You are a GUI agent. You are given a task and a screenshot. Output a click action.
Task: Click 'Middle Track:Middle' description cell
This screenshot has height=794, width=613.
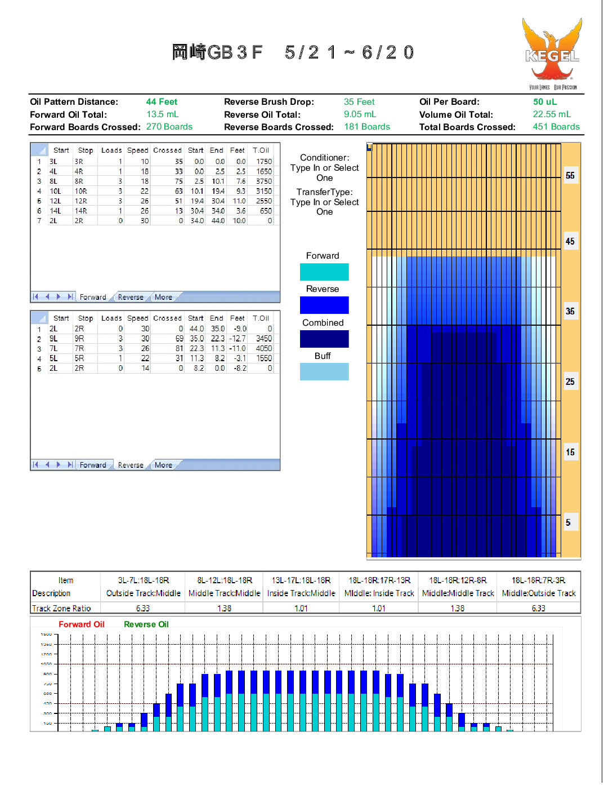click(224, 593)
